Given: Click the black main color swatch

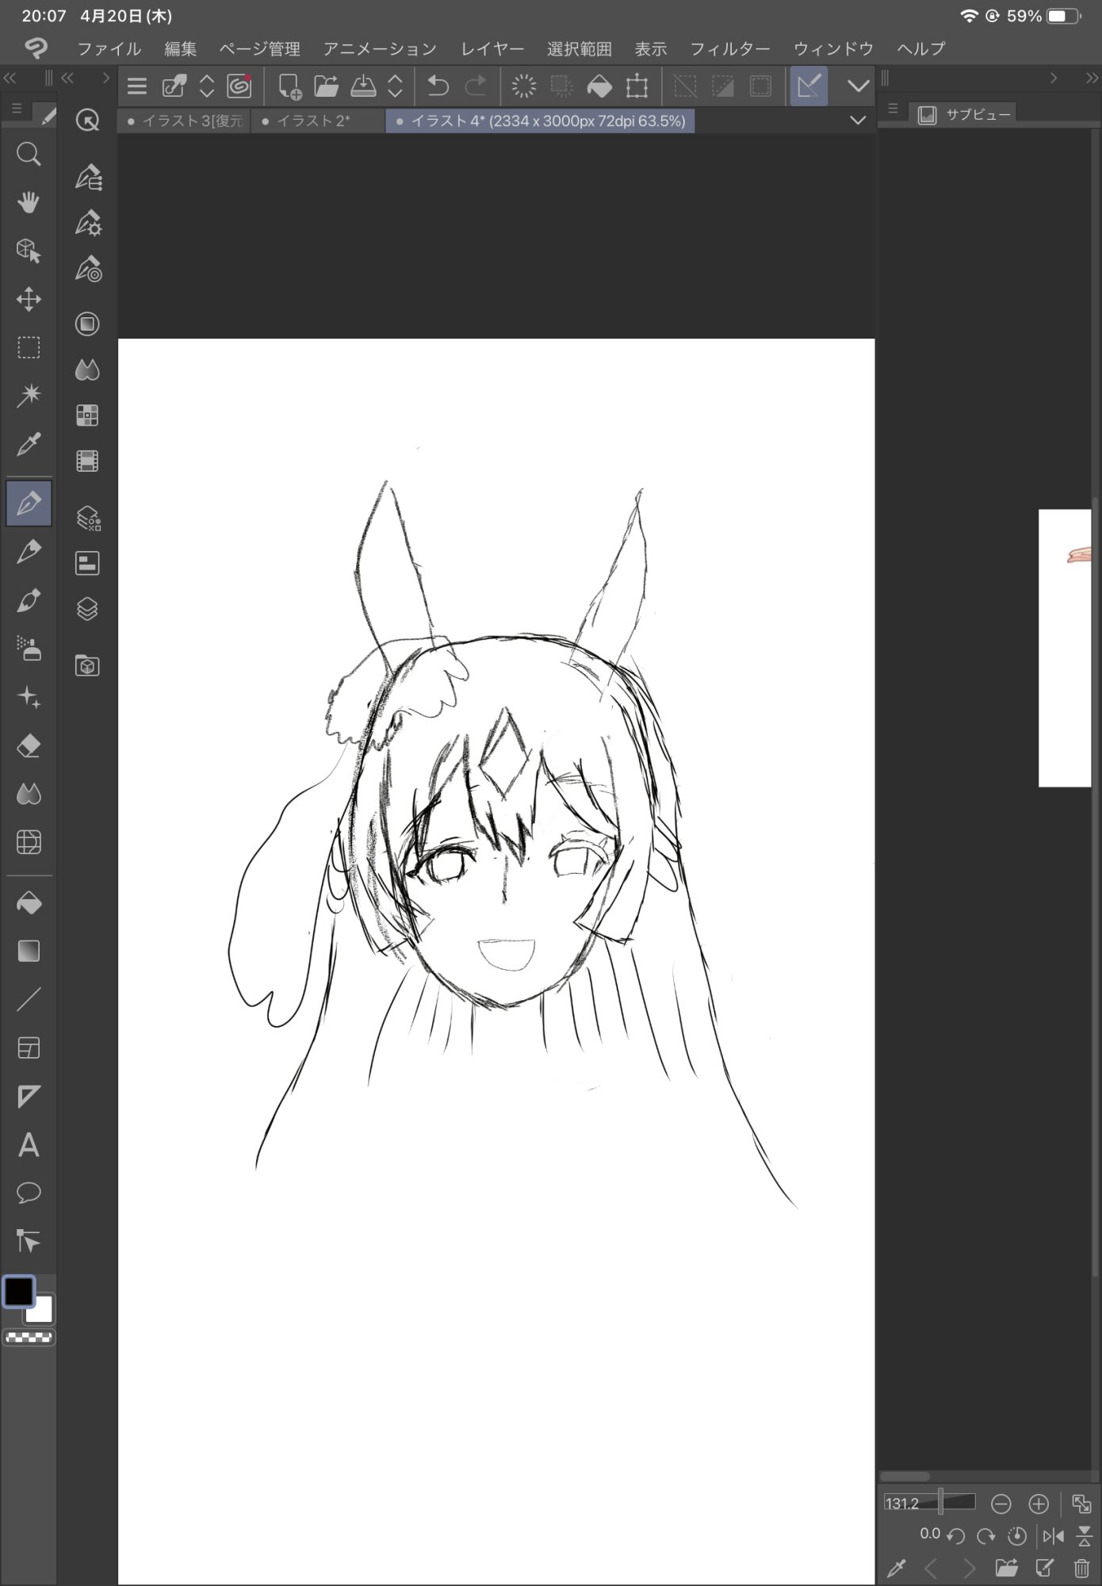Looking at the screenshot, I should [19, 1292].
